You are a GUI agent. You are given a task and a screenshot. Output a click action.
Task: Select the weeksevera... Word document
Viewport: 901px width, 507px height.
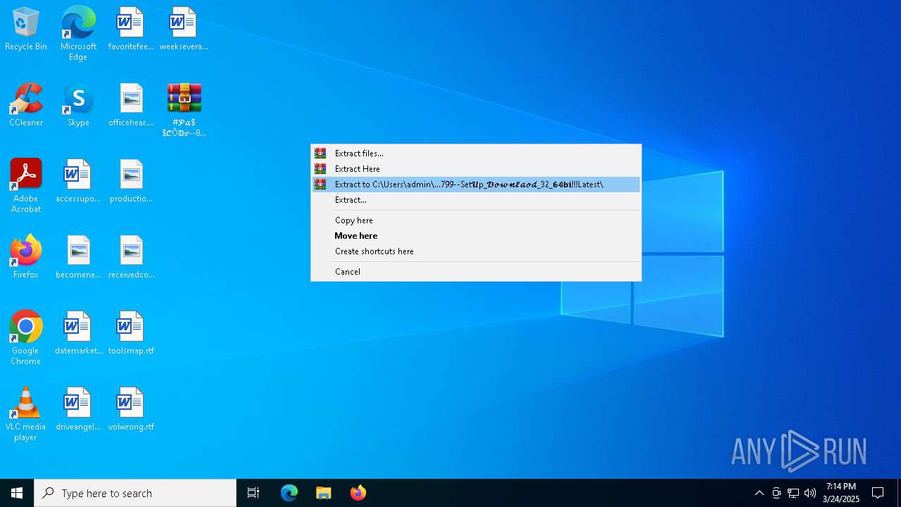184,30
